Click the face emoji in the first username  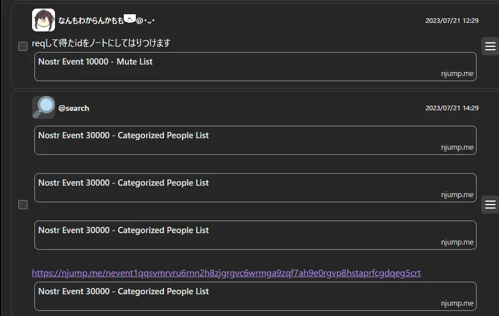(129, 20)
